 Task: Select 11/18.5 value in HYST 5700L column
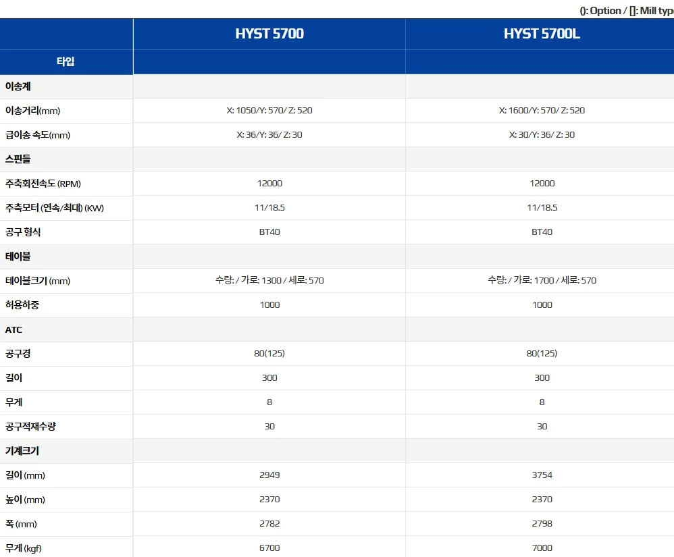(x=542, y=207)
